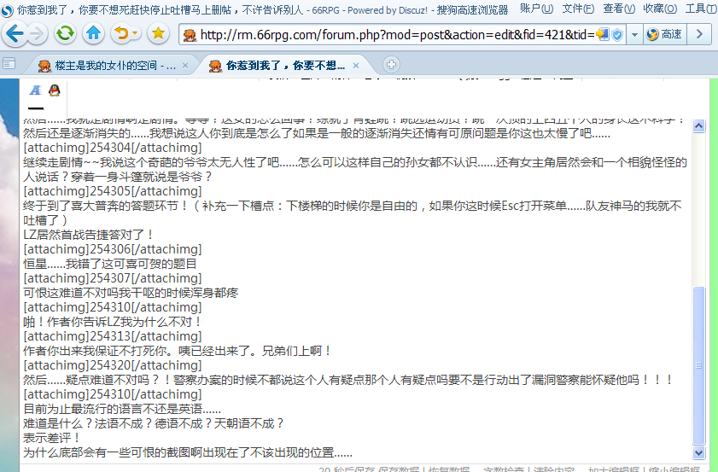This screenshot has width=718, height=472.
Task: Open the 文件(F) menu
Action: tap(578, 9)
